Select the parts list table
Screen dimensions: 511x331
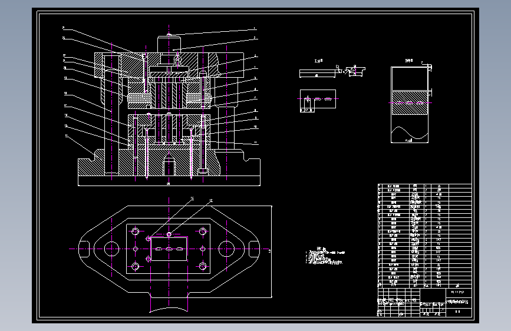click(x=424, y=236)
